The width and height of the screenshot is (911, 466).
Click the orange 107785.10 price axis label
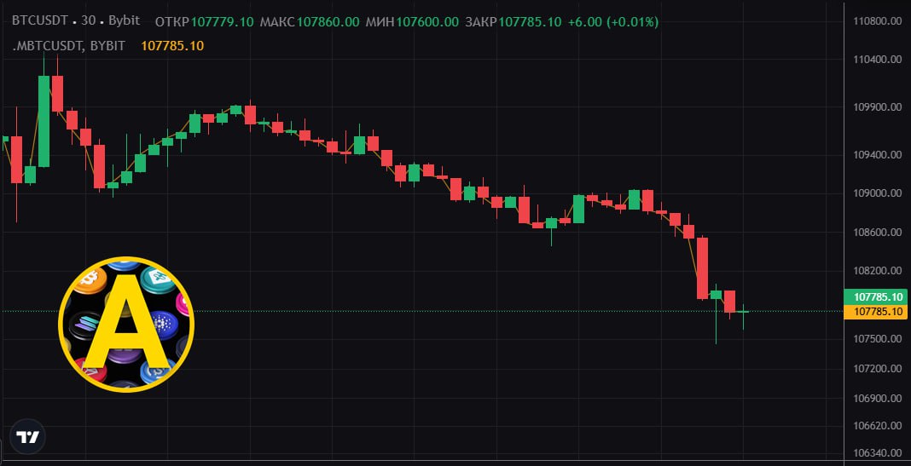(x=875, y=312)
